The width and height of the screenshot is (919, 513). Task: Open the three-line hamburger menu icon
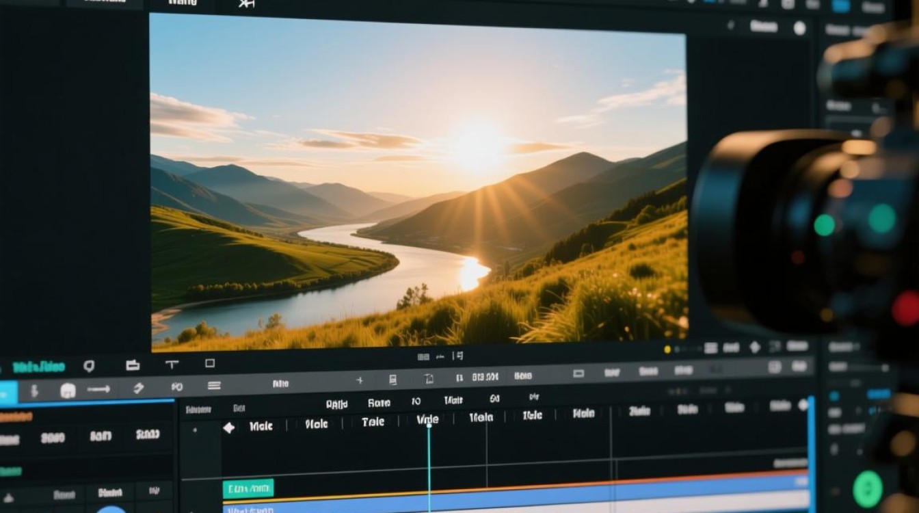point(214,386)
